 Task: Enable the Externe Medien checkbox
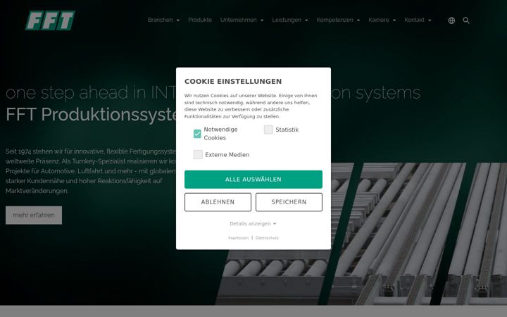point(198,154)
